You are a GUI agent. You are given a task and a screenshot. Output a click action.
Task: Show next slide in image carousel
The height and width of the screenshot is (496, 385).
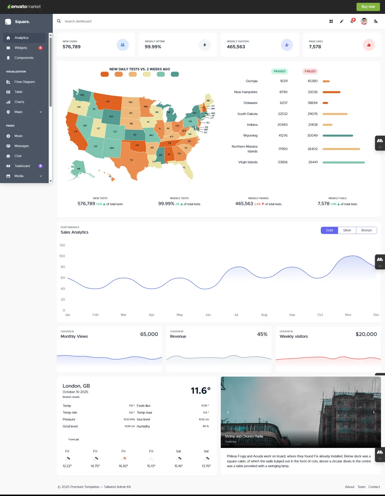click(373, 412)
